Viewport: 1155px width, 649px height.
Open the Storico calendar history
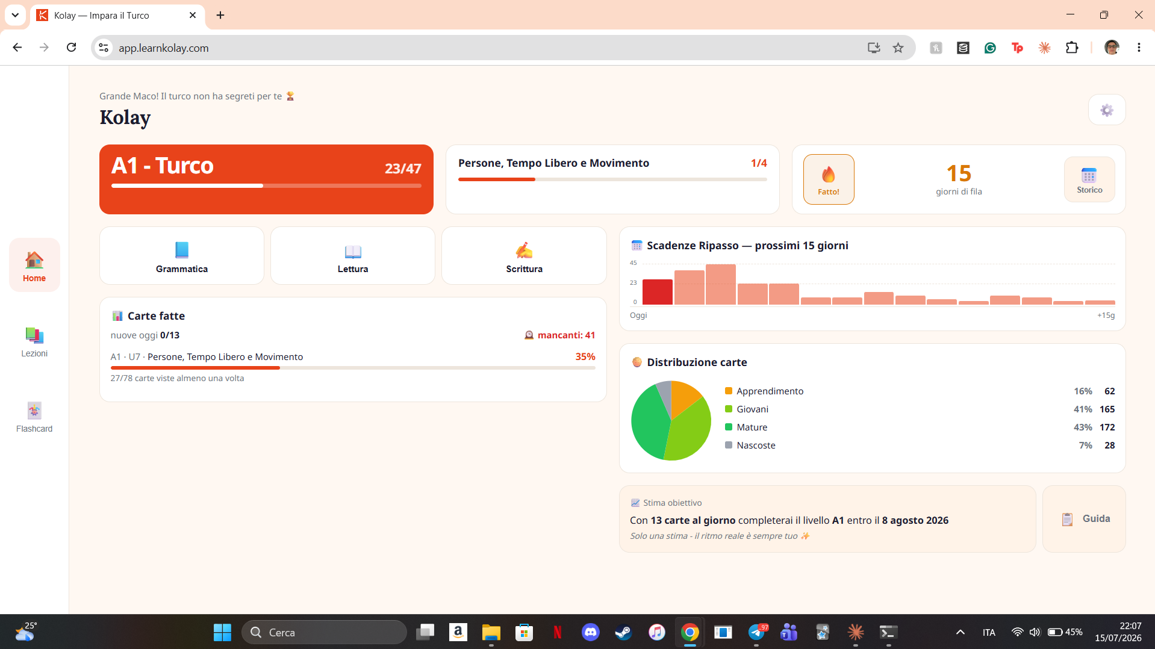[x=1089, y=179]
